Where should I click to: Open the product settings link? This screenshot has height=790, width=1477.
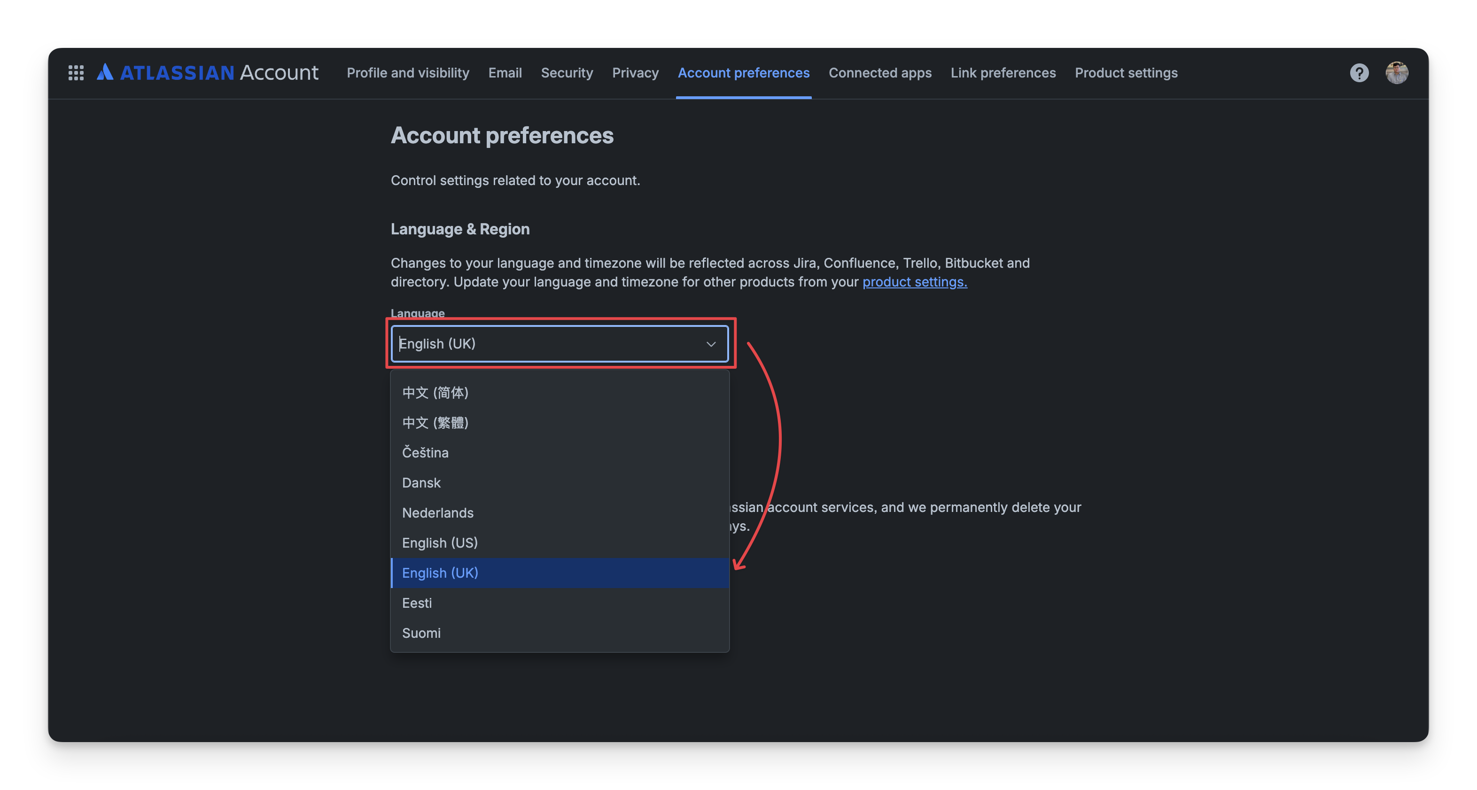[x=915, y=282]
